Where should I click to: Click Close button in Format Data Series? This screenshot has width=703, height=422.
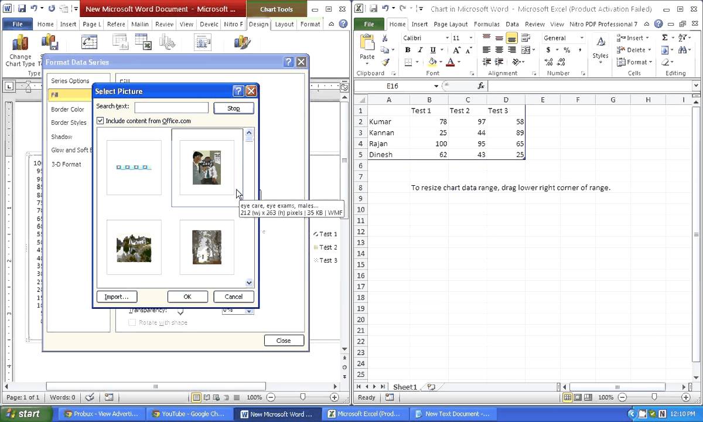pyautogui.click(x=284, y=341)
